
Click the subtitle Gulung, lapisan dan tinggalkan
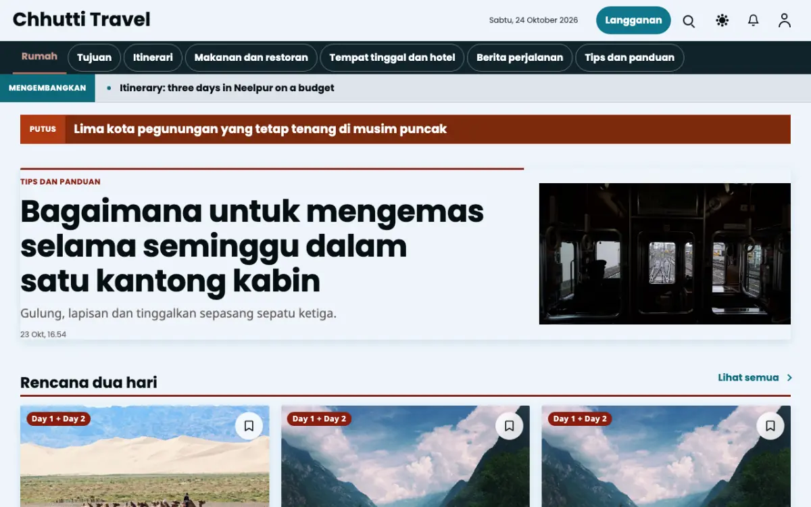pos(178,314)
